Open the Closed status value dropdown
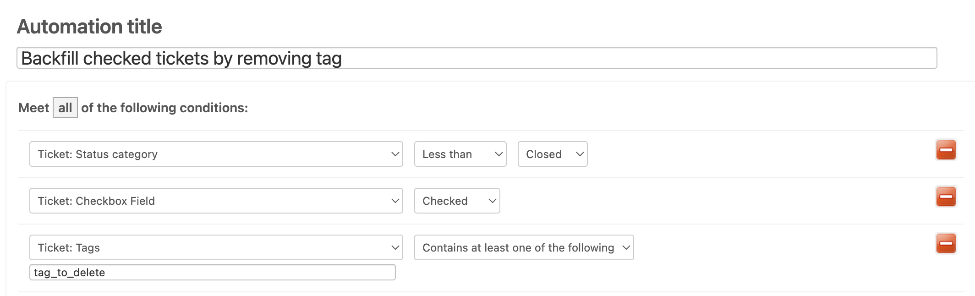 click(x=552, y=154)
